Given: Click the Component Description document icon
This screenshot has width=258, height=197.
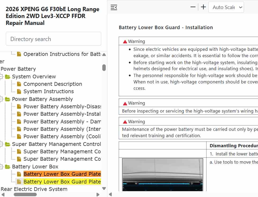Looking at the screenshot, I should pos(19,84).
